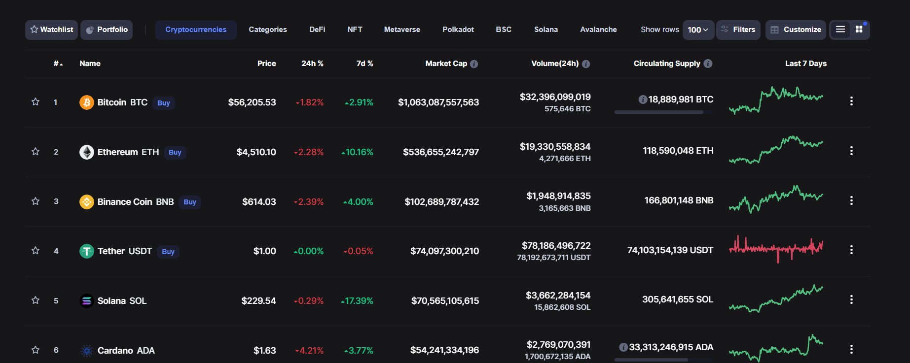Image resolution: width=910 pixels, height=363 pixels.
Task: Click the Customize button
Action: tap(796, 30)
